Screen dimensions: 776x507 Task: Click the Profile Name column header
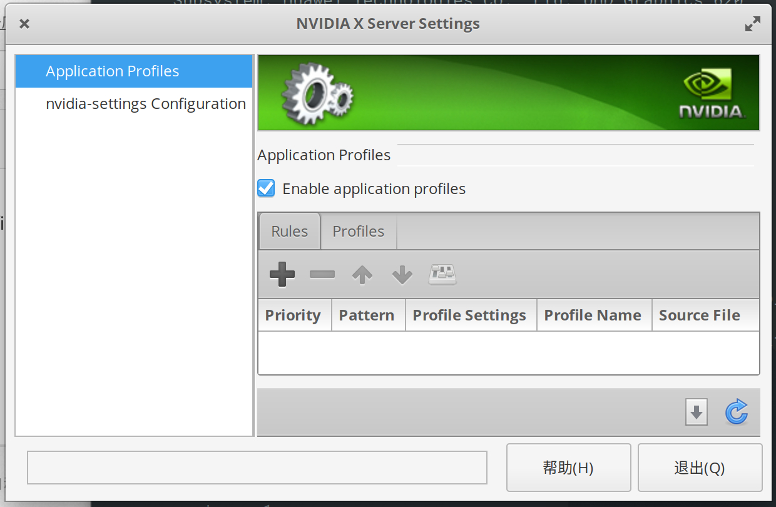coord(593,315)
